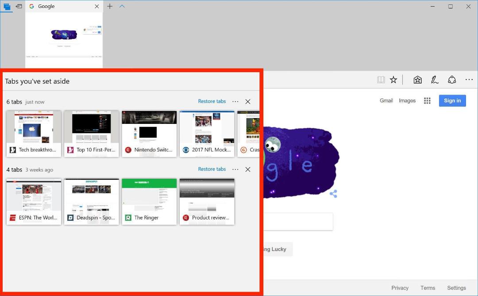This screenshot has height=296, width=478.
Task: Click the set these tabs aside icon
Action: [19, 6]
